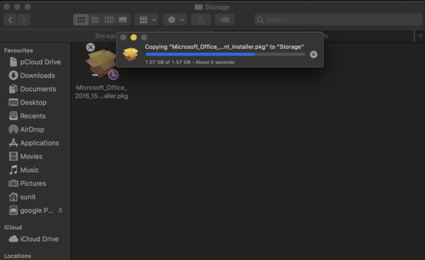
Task: Select the Storage tab
Action: tap(106, 36)
